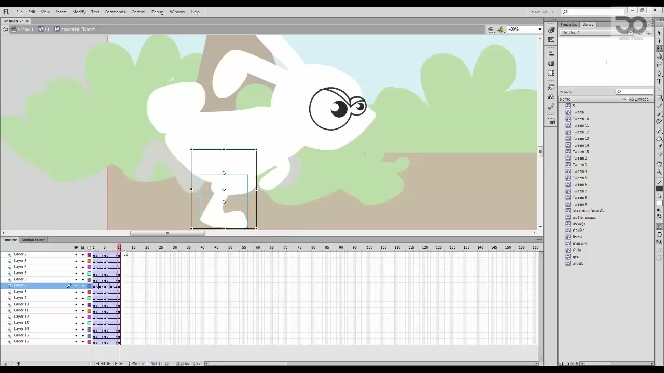
Task: Click the Play button in timeline controls
Action: tap(108, 364)
